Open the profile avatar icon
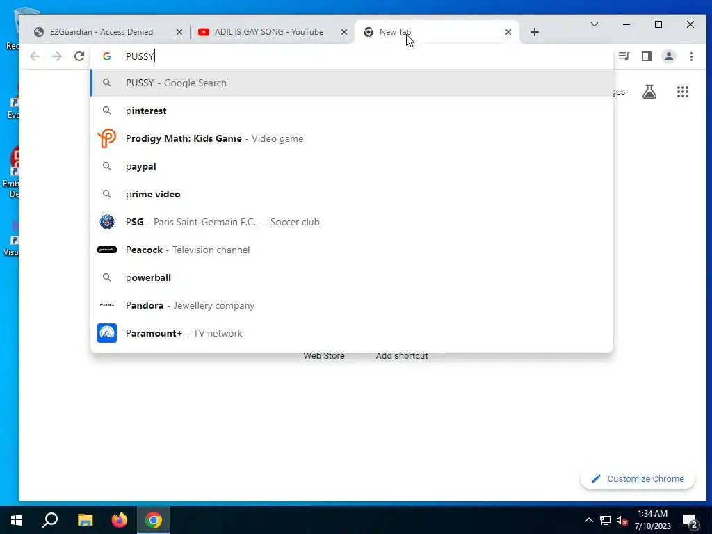The height and width of the screenshot is (534, 712). [x=669, y=56]
